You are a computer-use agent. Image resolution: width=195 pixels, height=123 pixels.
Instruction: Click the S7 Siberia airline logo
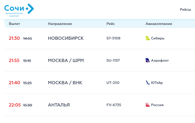(x=147, y=38)
